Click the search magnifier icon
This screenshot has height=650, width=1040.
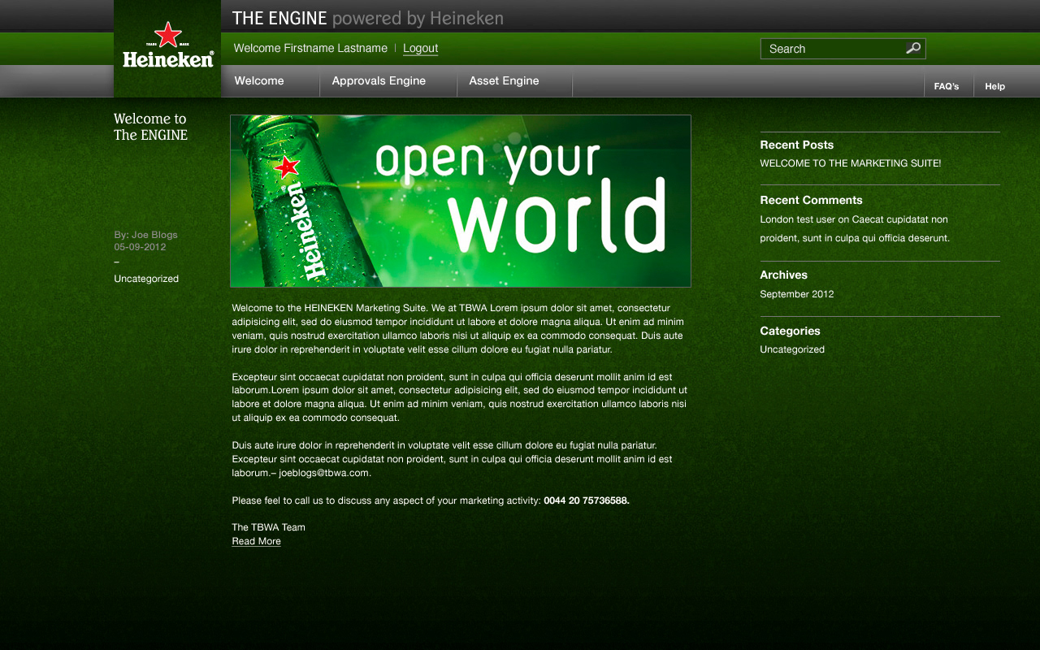click(x=913, y=49)
